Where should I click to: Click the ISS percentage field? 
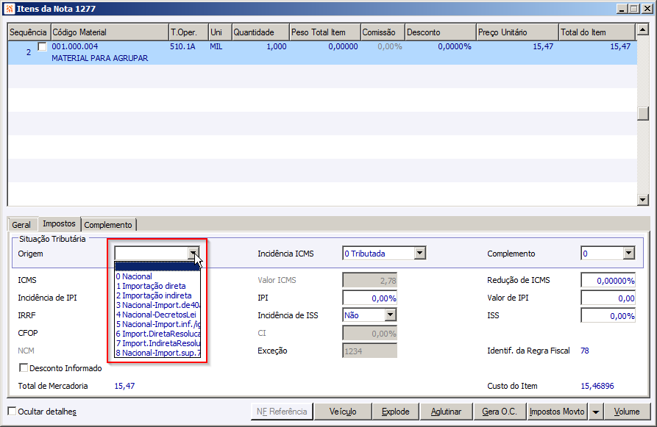coord(608,315)
